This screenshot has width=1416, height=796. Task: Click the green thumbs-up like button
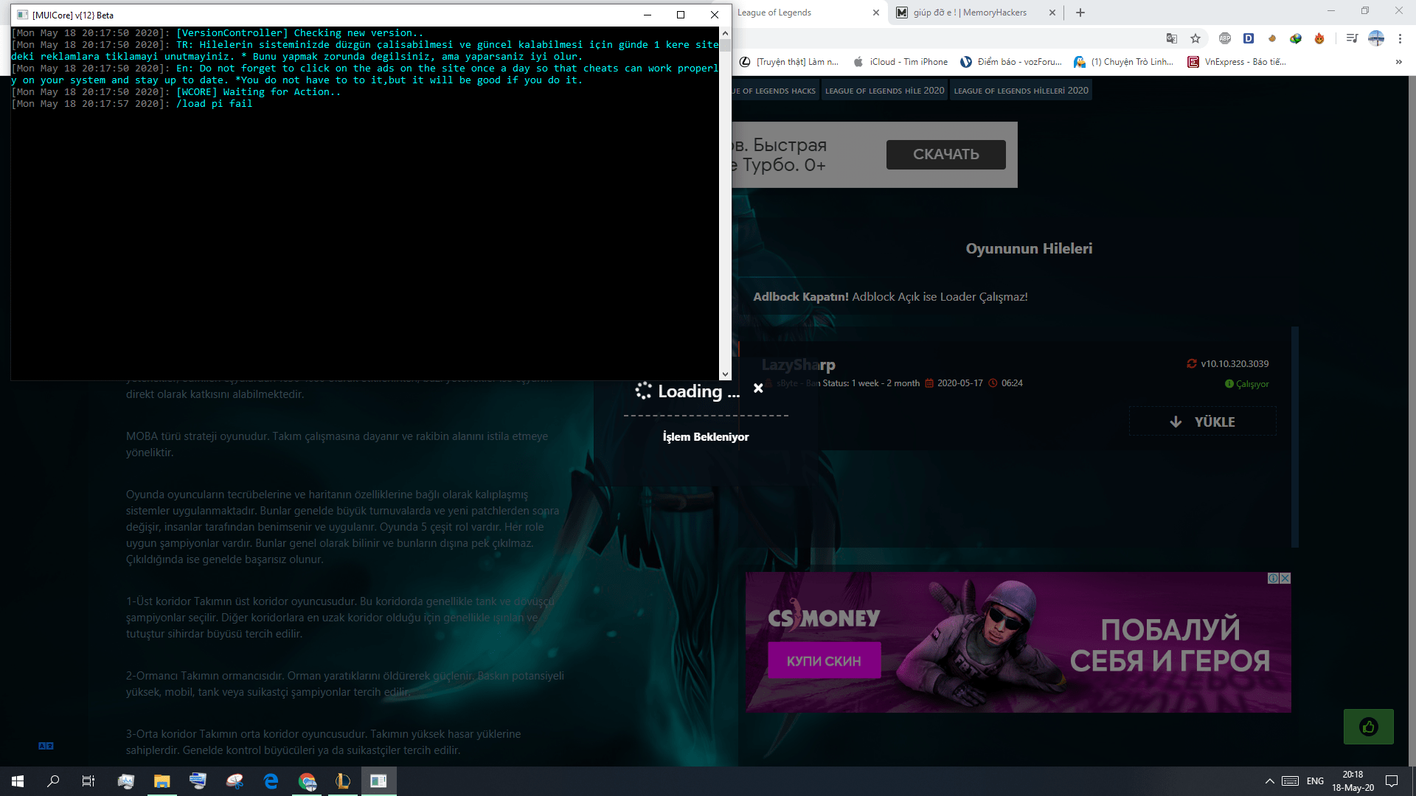coord(1369,727)
